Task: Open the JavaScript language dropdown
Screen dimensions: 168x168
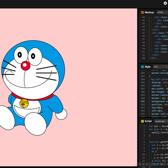Action: point(161,121)
